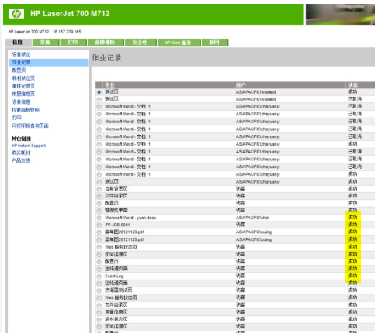This screenshot has height=333, width=375.
Task: Open the 信息 tab
Action: click(x=18, y=43)
